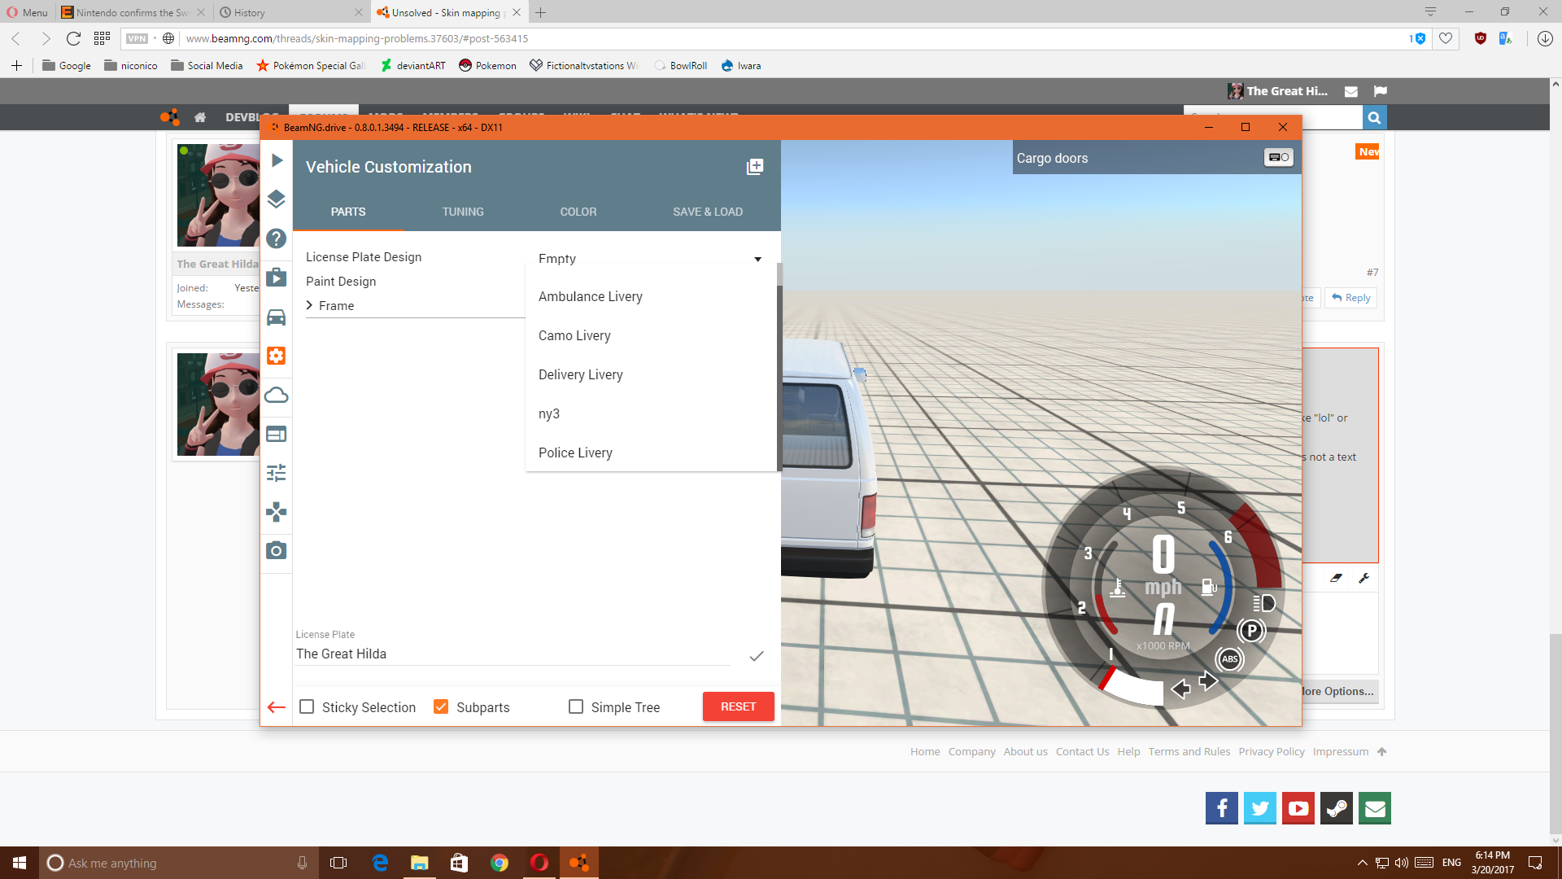Click the More Options button

click(1339, 691)
